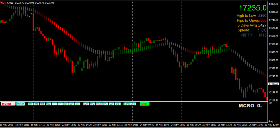Click the red MCRO button

click(x=8, y=104)
